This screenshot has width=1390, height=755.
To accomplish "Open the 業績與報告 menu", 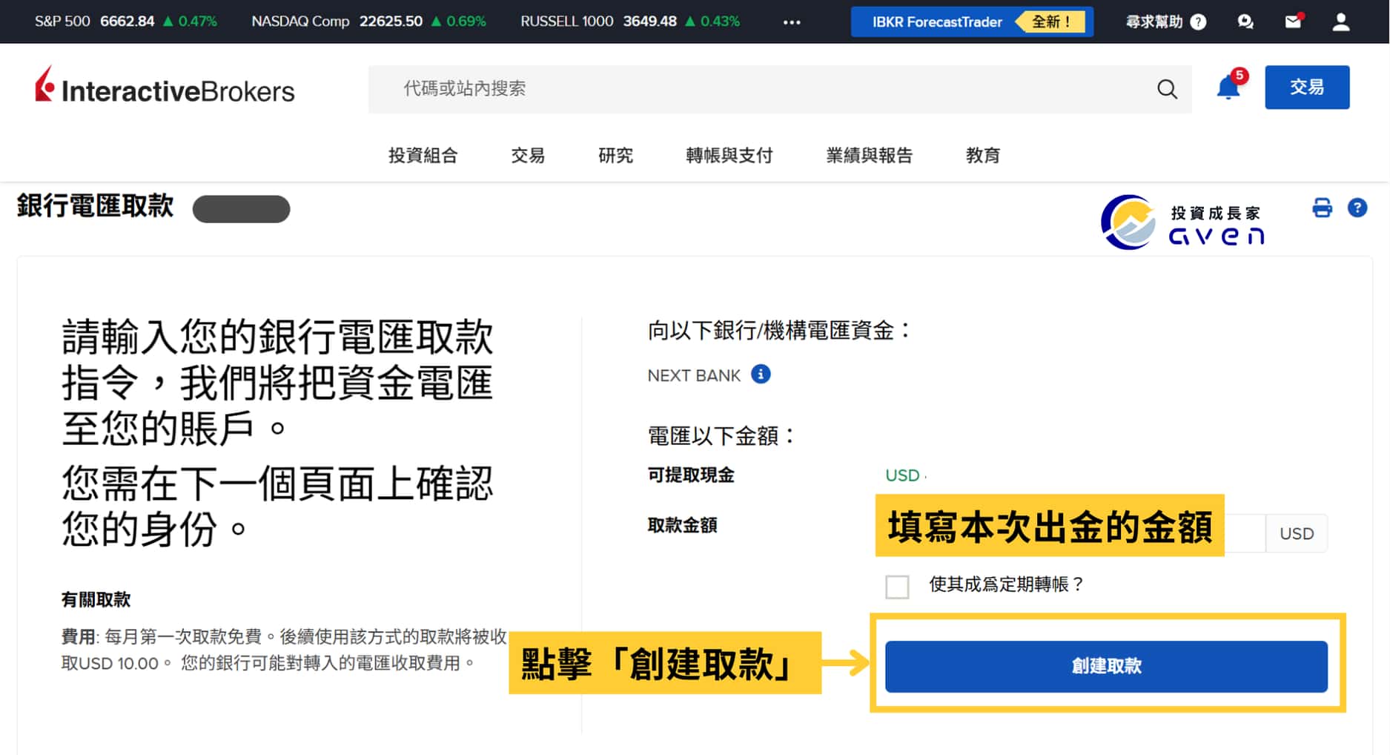I will coord(869,155).
